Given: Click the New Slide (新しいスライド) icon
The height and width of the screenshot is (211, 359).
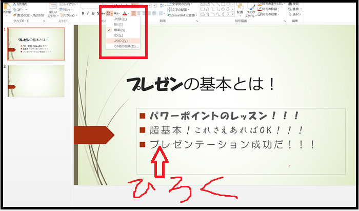Looking at the screenshot, I should click(x=53, y=6).
